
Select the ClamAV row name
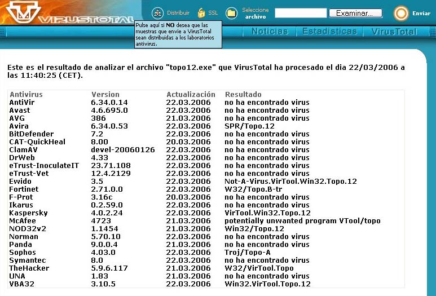23,150
